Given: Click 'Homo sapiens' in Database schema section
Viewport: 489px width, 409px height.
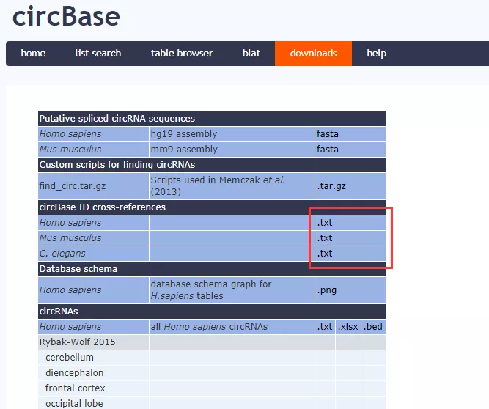Looking at the screenshot, I should click(x=93, y=290).
